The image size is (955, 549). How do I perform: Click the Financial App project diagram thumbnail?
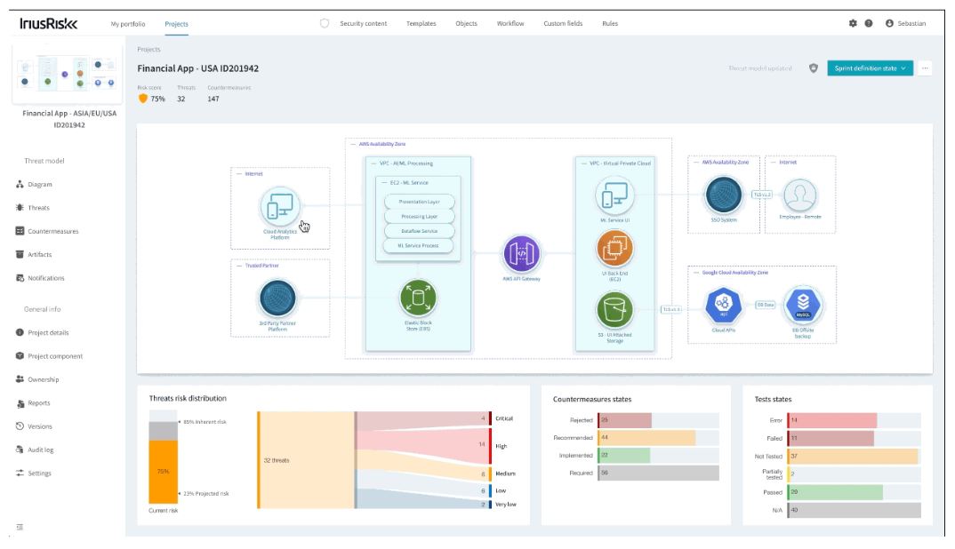pos(67,75)
